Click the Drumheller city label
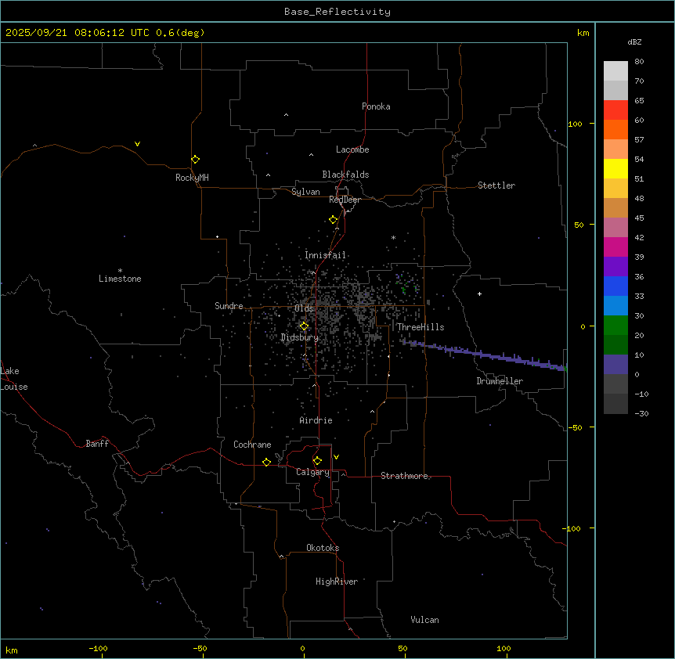The image size is (675, 659). (500, 381)
